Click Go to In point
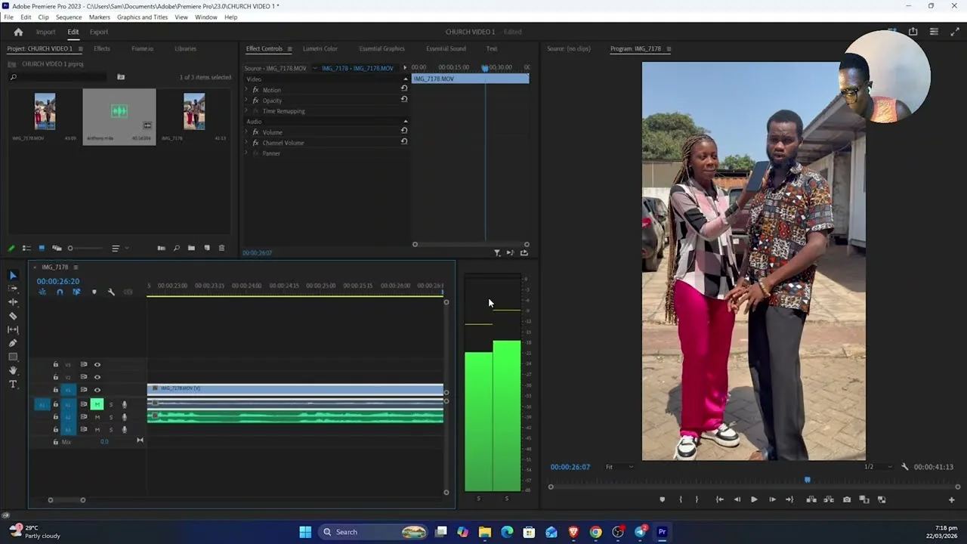Image resolution: width=967 pixels, height=544 pixels. [x=719, y=499]
